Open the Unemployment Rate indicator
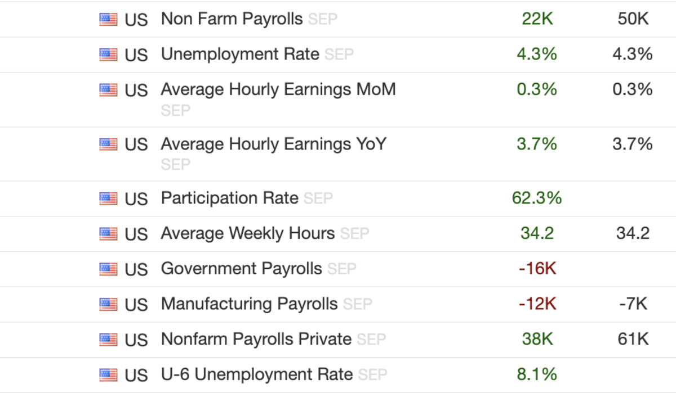Screen dimensions: 676x393 [240, 54]
